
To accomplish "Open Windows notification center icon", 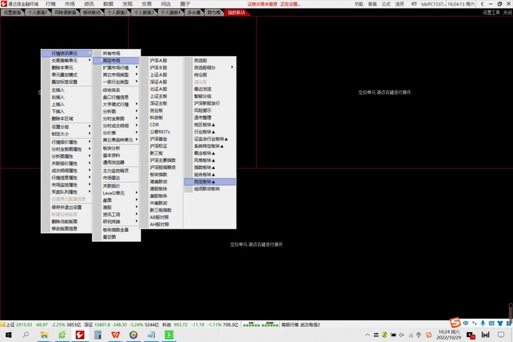I will point(501,335).
